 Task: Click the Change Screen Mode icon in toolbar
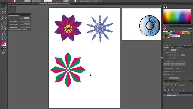(x=3, y=53)
